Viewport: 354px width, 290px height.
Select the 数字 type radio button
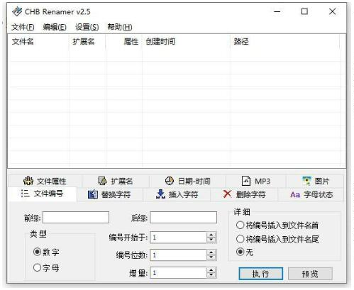click(37, 252)
